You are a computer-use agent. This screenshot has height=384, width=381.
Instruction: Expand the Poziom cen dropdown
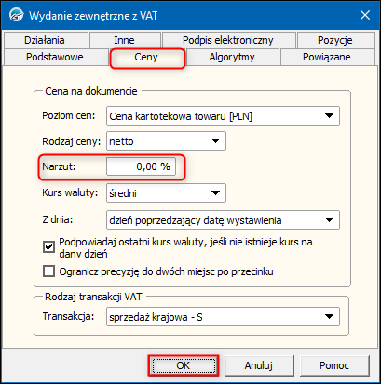(223, 116)
